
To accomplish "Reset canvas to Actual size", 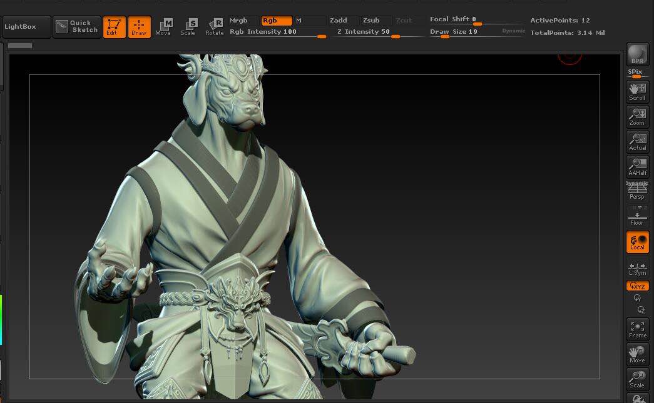I will point(637,142).
